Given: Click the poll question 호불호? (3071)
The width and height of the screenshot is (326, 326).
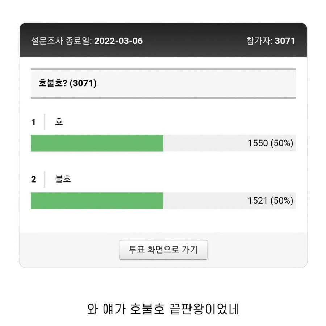Looking at the screenshot, I should pyautogui.click(x=67, y=84).
